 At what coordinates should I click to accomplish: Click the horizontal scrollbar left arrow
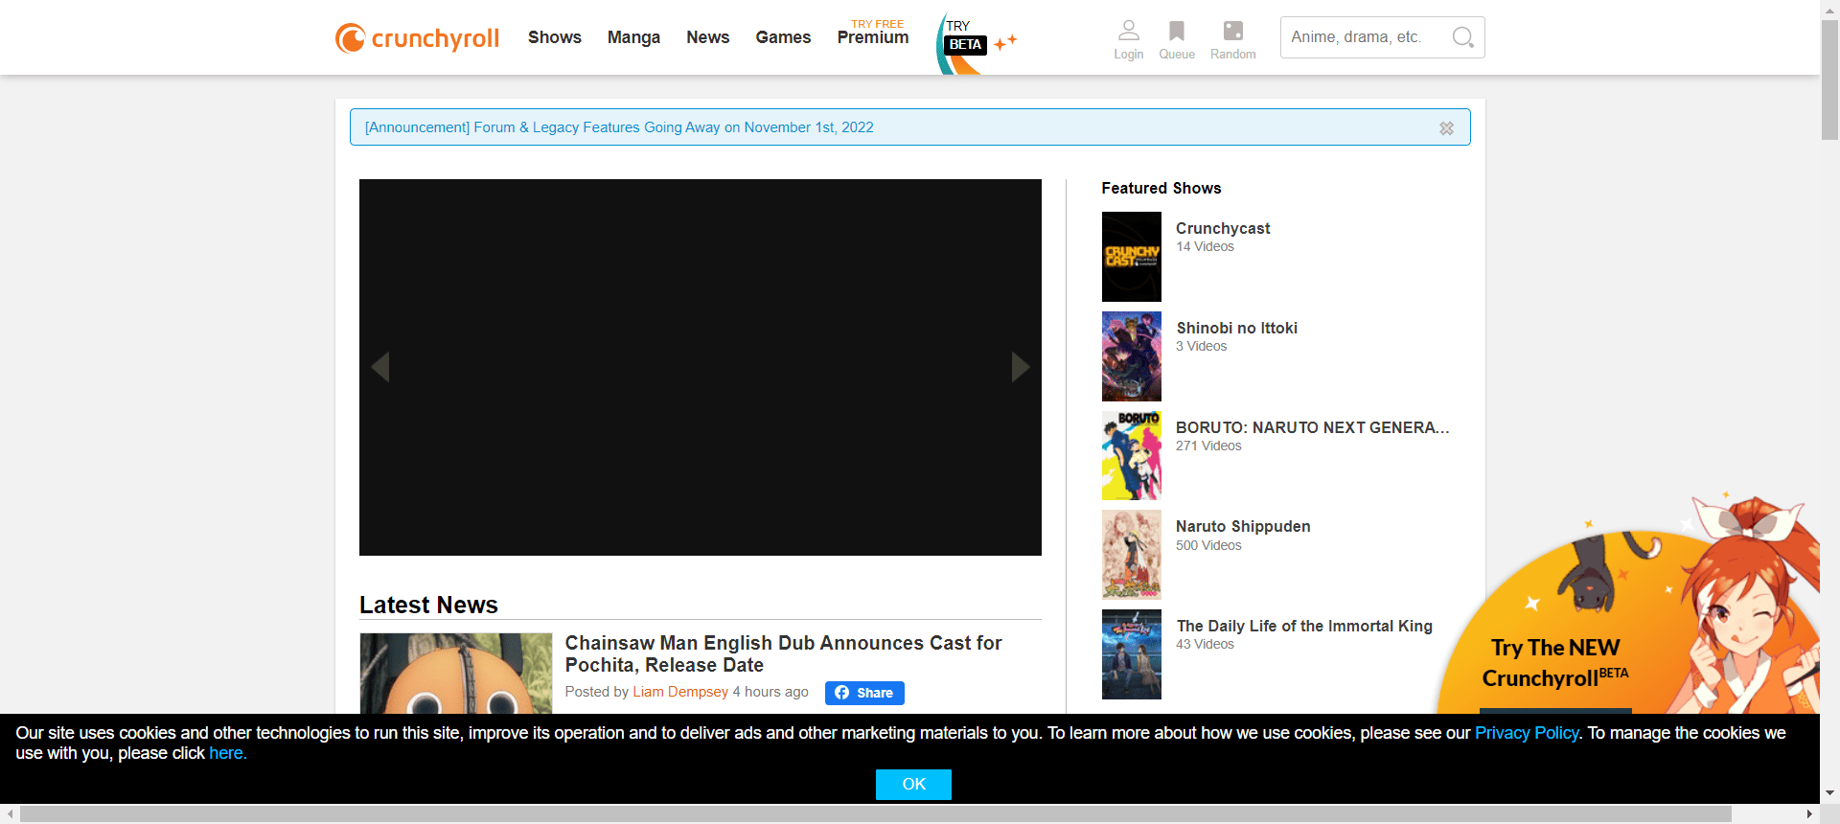coord(10,813)
